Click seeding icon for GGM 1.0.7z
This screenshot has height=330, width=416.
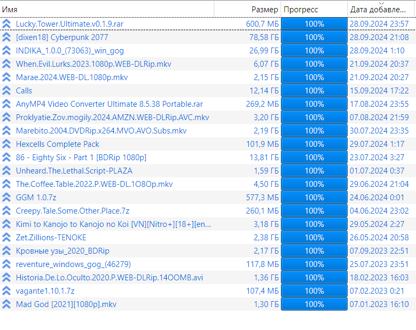6,198
